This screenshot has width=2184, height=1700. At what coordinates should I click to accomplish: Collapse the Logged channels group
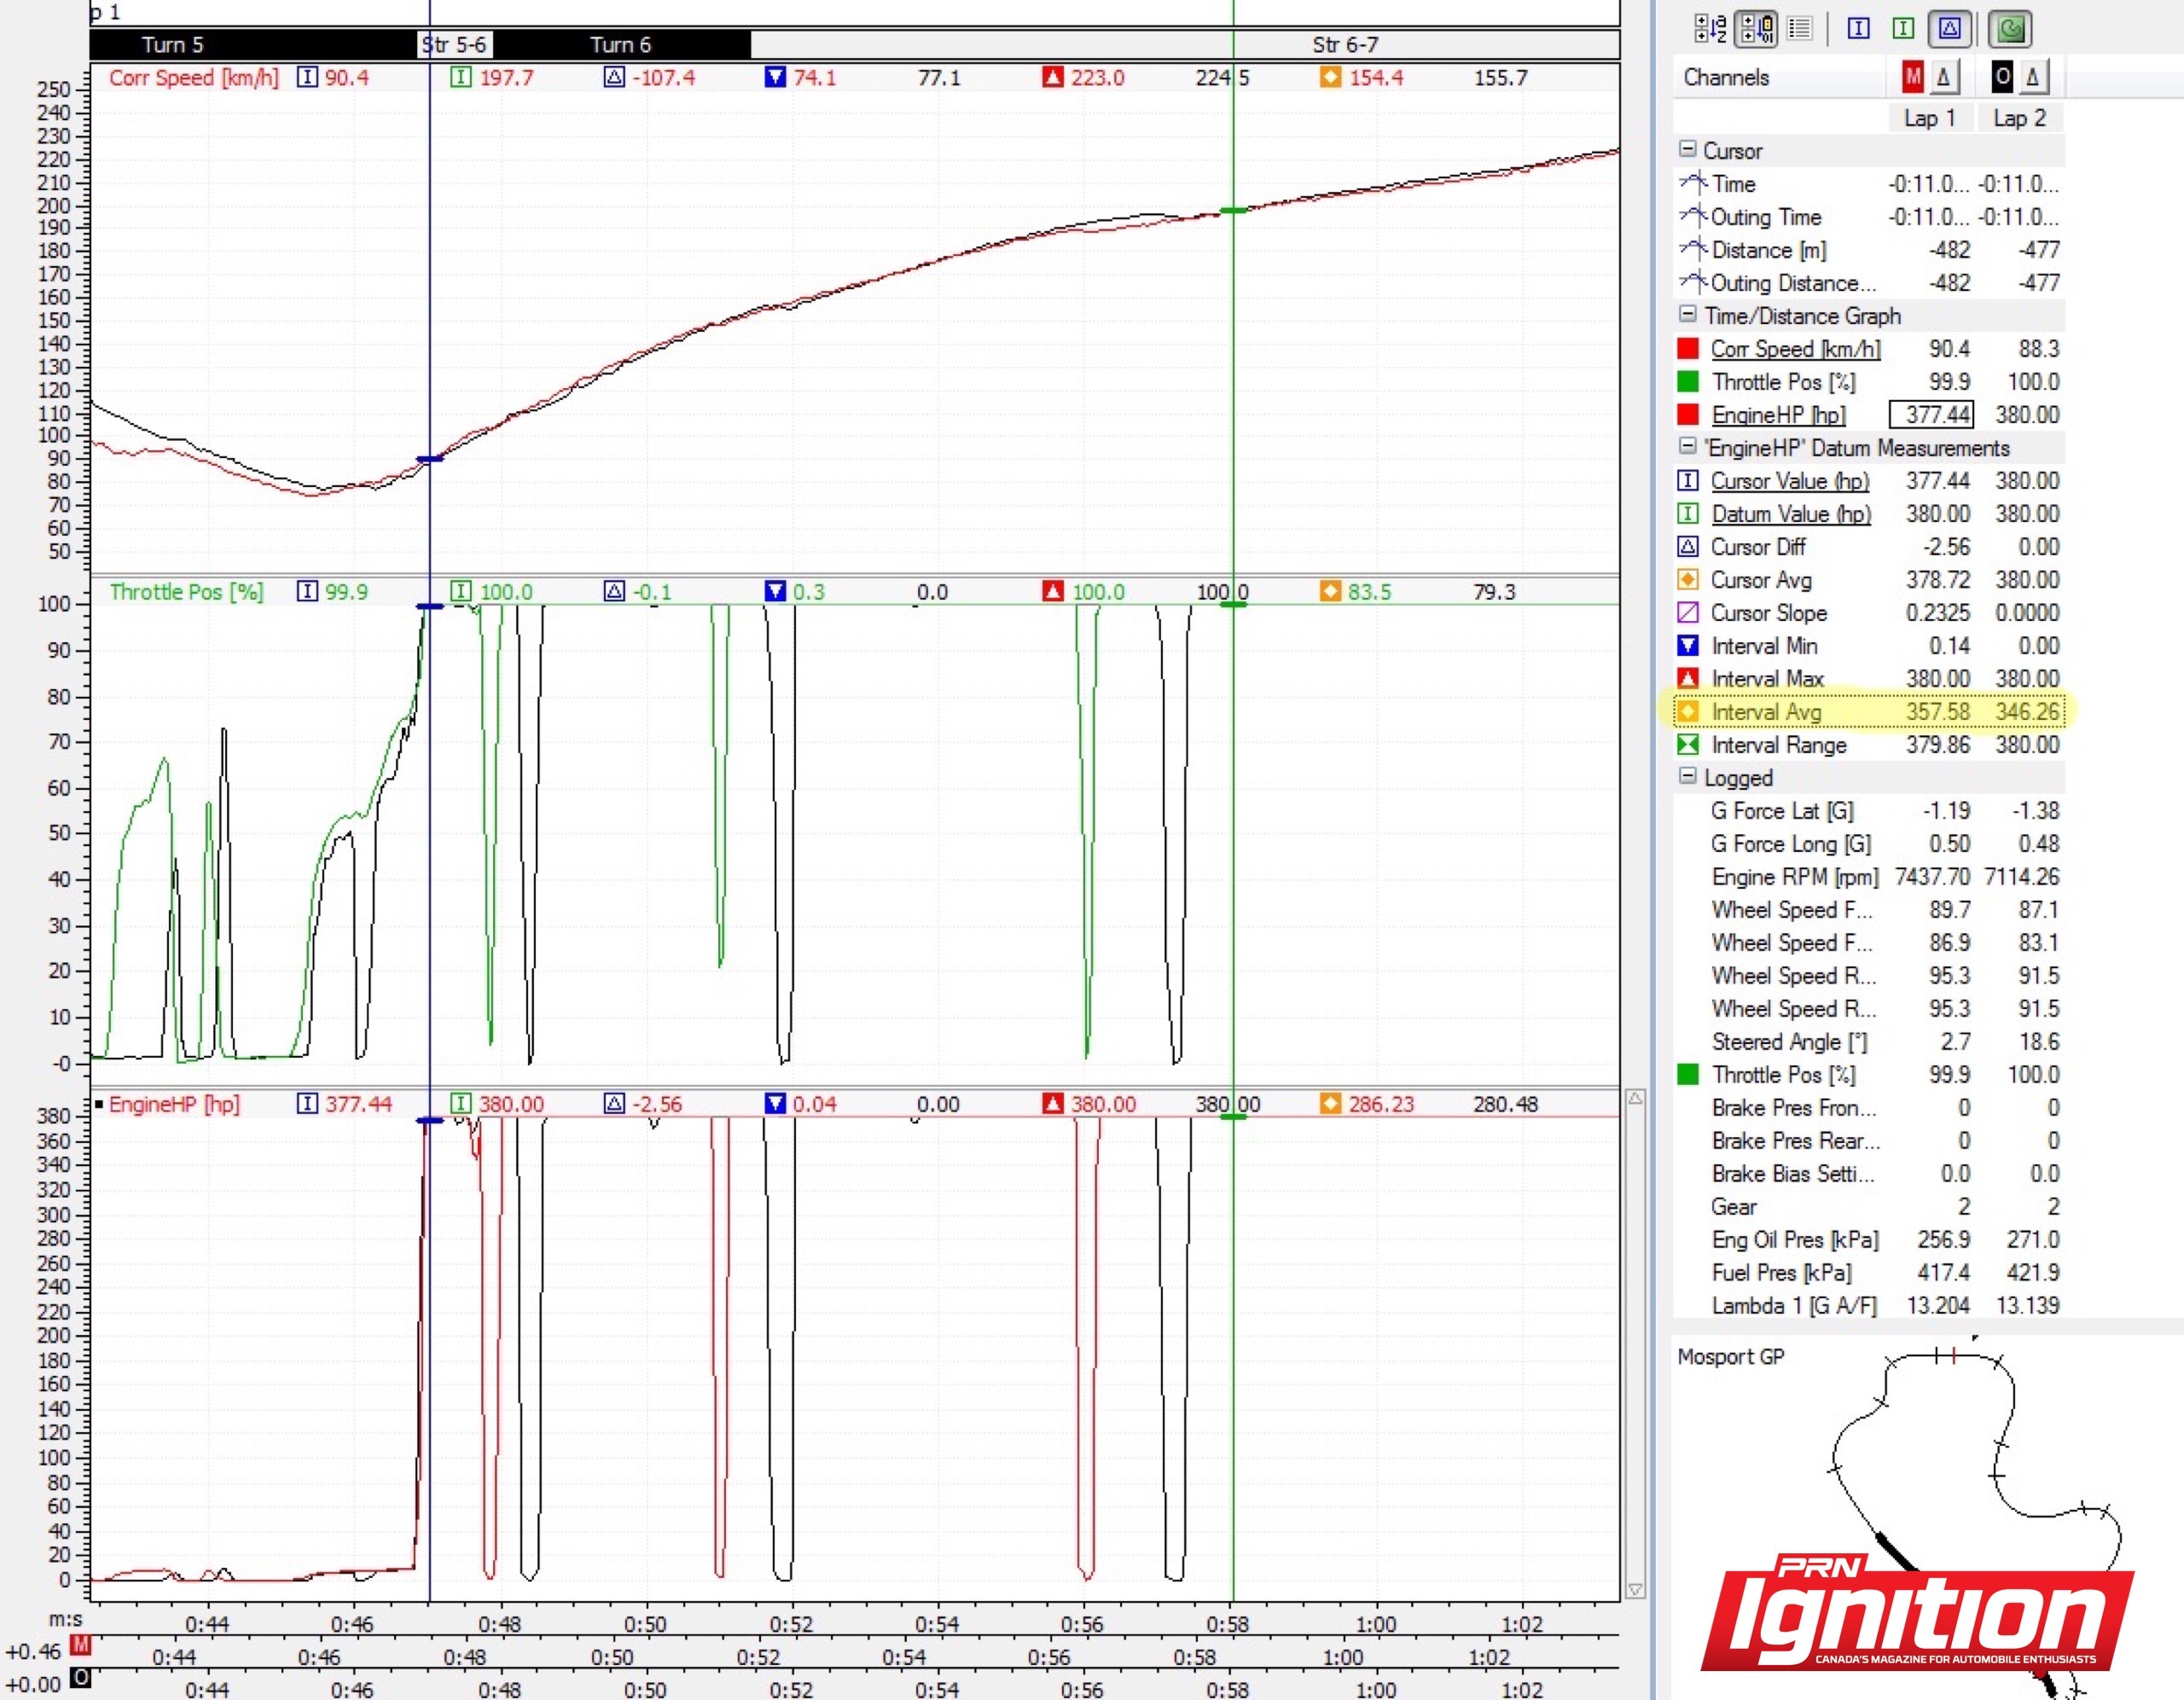(x=1687, y=776)
